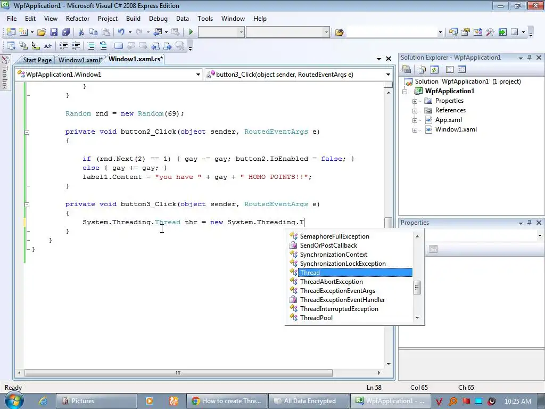Click the Undo arrow icon
Viewport: 545px width, 409px height.
pyautogui.click(x=121, y=32)
